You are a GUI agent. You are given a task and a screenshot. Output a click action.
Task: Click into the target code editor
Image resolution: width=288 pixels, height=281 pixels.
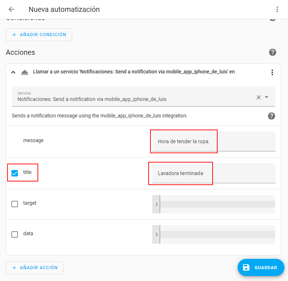tap(217, 204)
